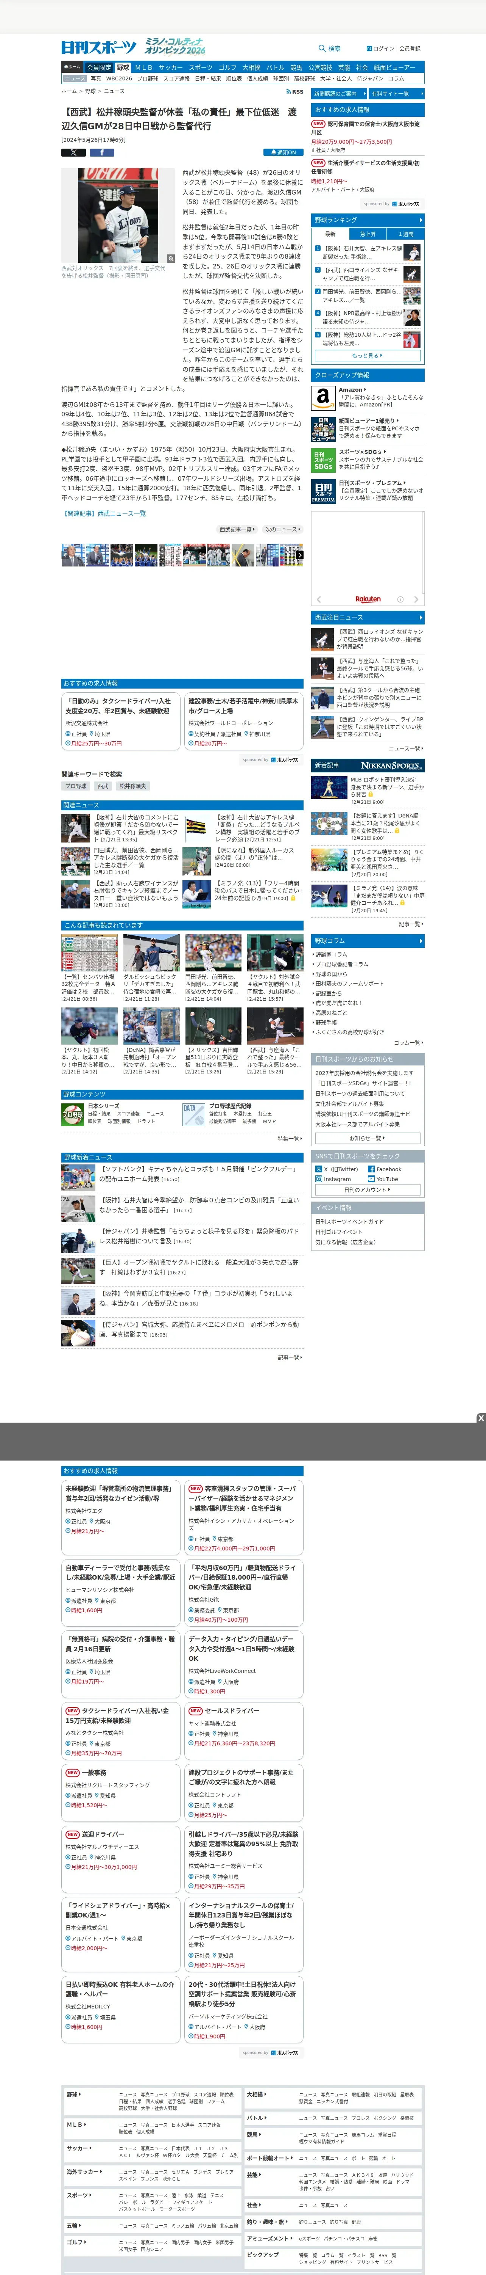Open the Sports SDGs green logo
Image resolution: width=486 pixels, height=2275 pixels.
323,460
